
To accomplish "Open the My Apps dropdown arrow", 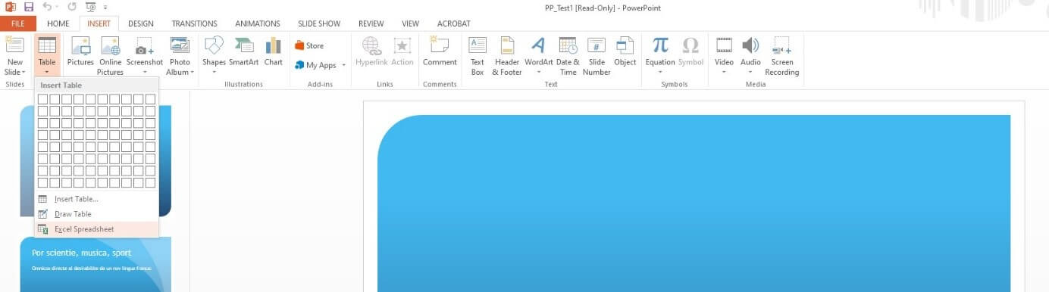I will point(344,66).
